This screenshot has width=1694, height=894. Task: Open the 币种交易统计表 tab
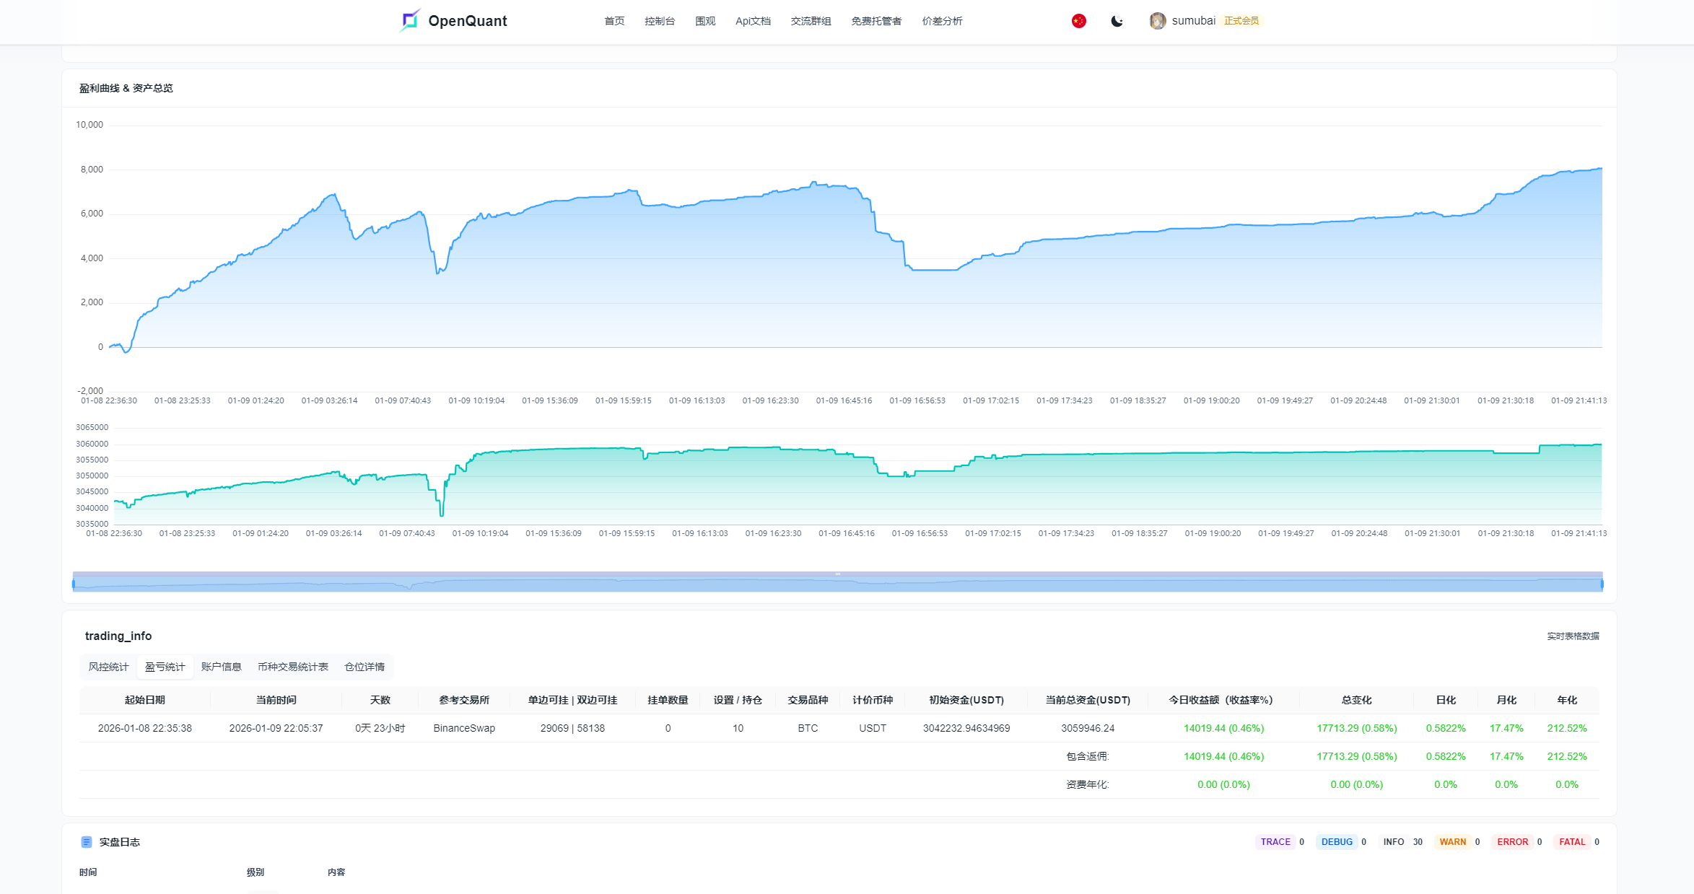tap(293, 667)
